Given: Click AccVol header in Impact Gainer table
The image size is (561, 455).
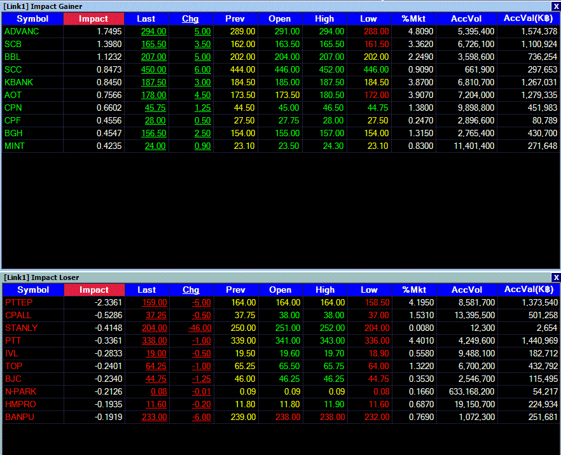Looking at the screenshot, I should pos(466,19).
